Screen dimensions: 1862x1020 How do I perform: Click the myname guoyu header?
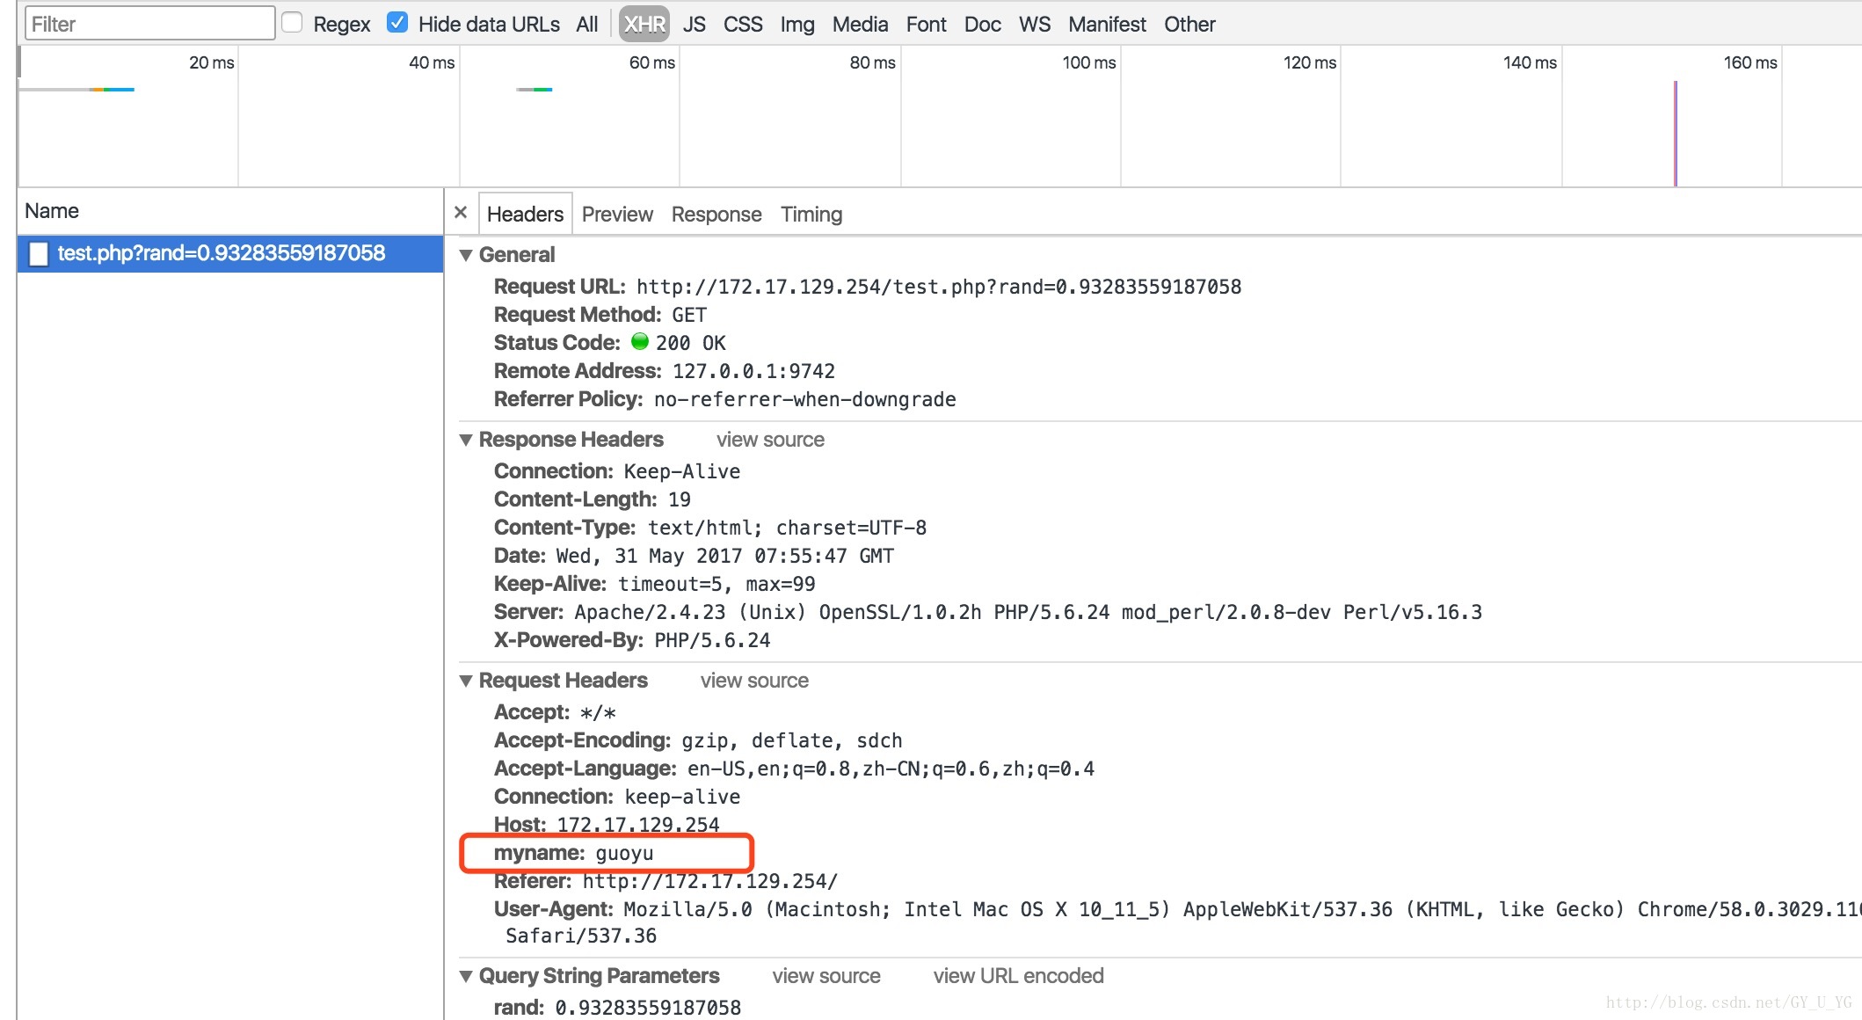click(574, 853)
